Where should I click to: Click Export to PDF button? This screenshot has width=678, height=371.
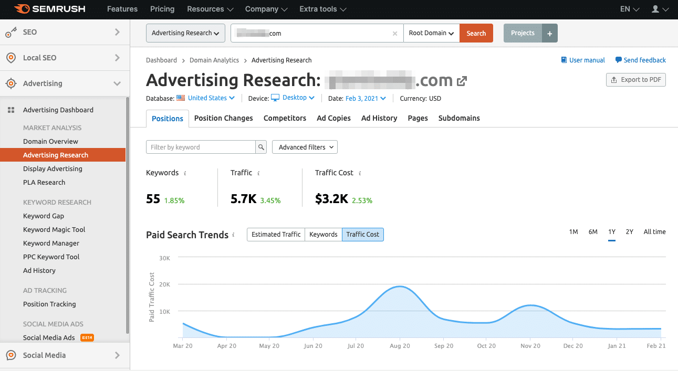(x=635, y=80)
